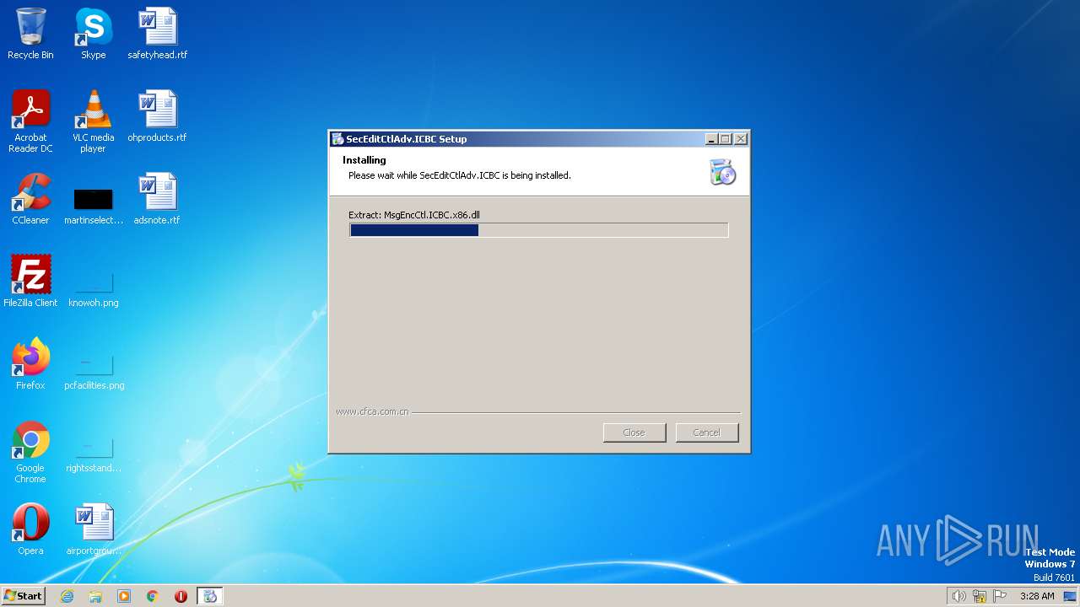This screenshot has width=1080, height=607.
Task: Click the setup title bar icon
Action: tap(337, 139)
